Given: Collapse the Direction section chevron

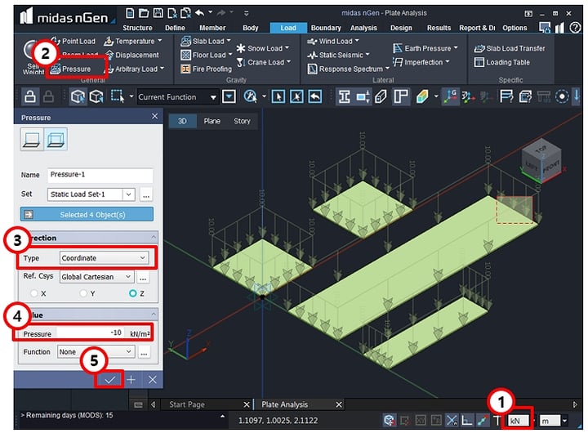Looking at the screenshot, I should 154,237.
